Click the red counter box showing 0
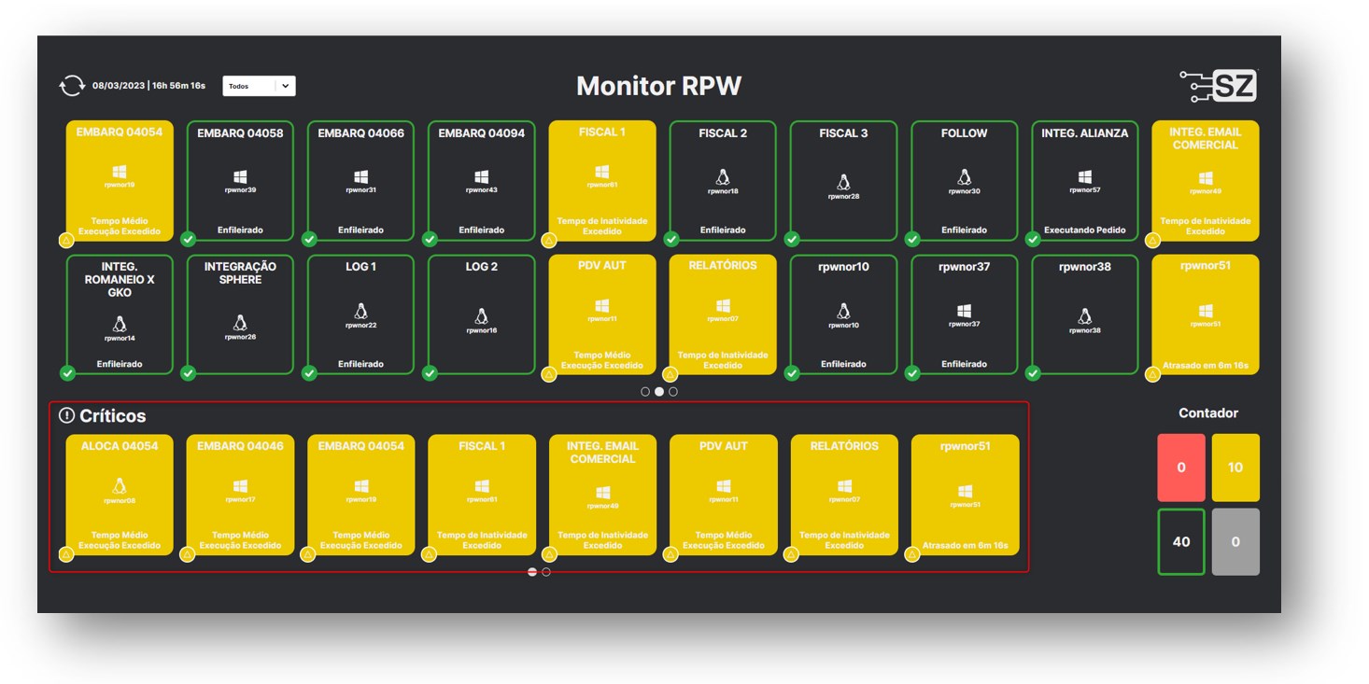This screenshot has width=1369, height=684. coord(1181,468)
